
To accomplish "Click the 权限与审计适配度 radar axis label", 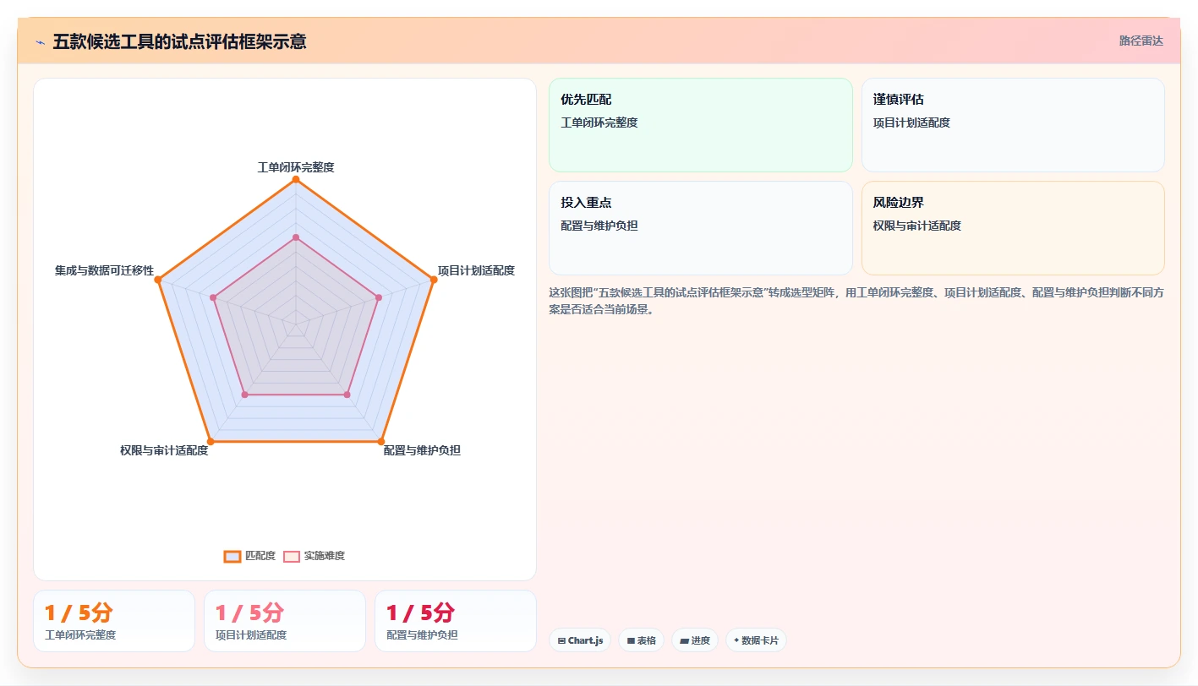I will click(x=164, y=450).
